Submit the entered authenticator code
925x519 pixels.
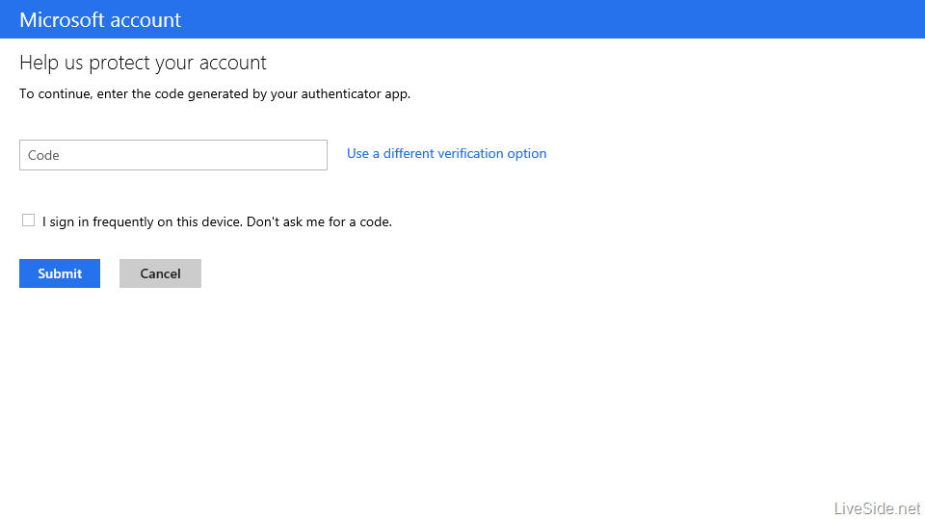[60, 273]
